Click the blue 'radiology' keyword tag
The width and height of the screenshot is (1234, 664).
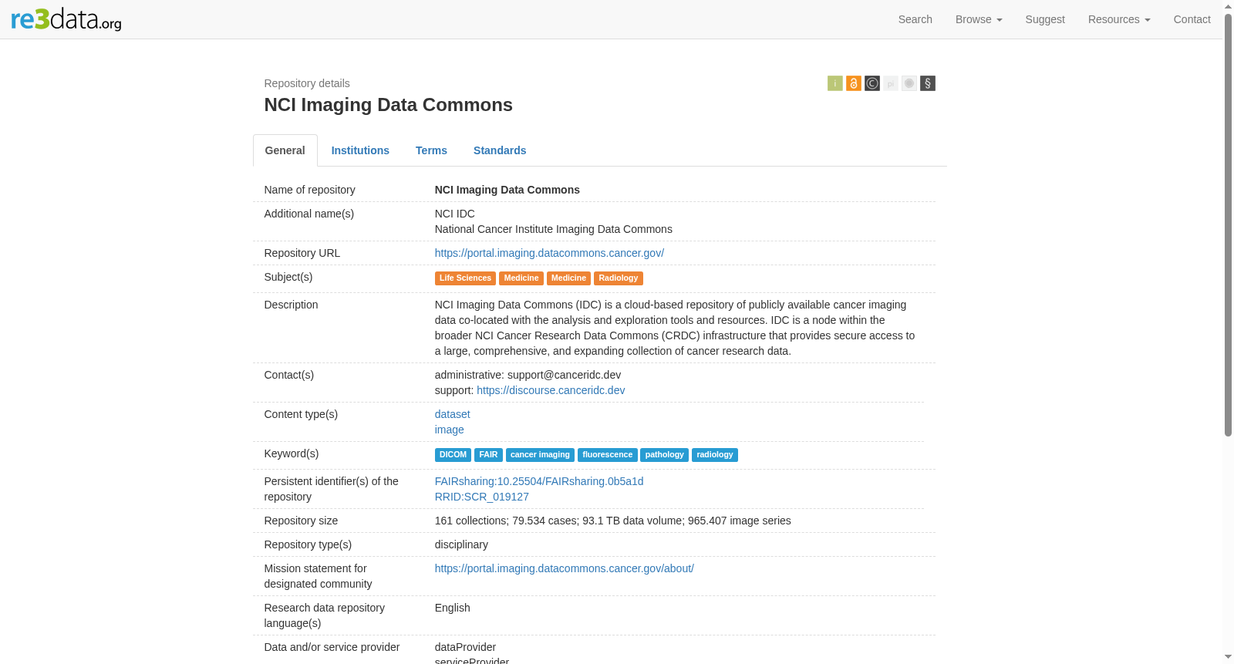tap(715, 455)
